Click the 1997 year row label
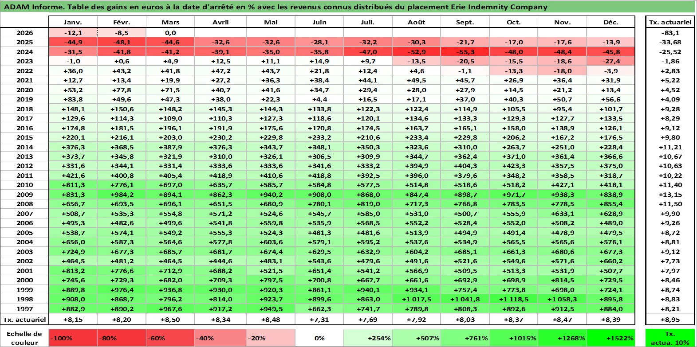The height and width of the screenshot is (347, 697). coord(24,309)
